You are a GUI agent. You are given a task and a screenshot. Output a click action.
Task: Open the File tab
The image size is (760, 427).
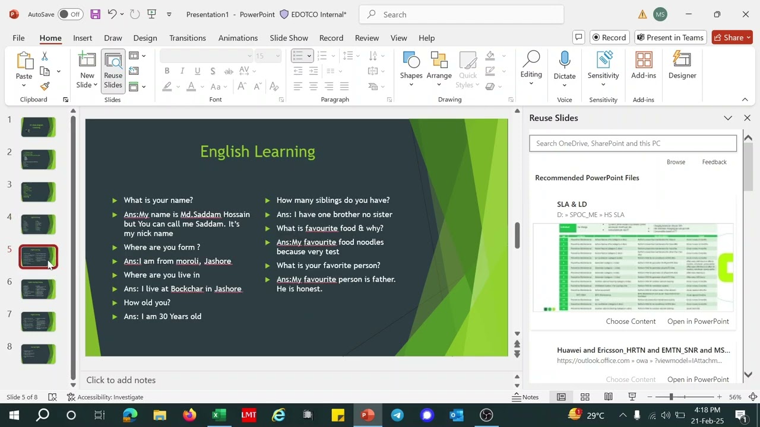point(18,37)
